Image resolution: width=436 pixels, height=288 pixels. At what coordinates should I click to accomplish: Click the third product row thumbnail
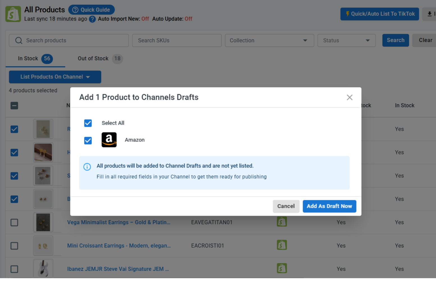[x=43, y=176]
